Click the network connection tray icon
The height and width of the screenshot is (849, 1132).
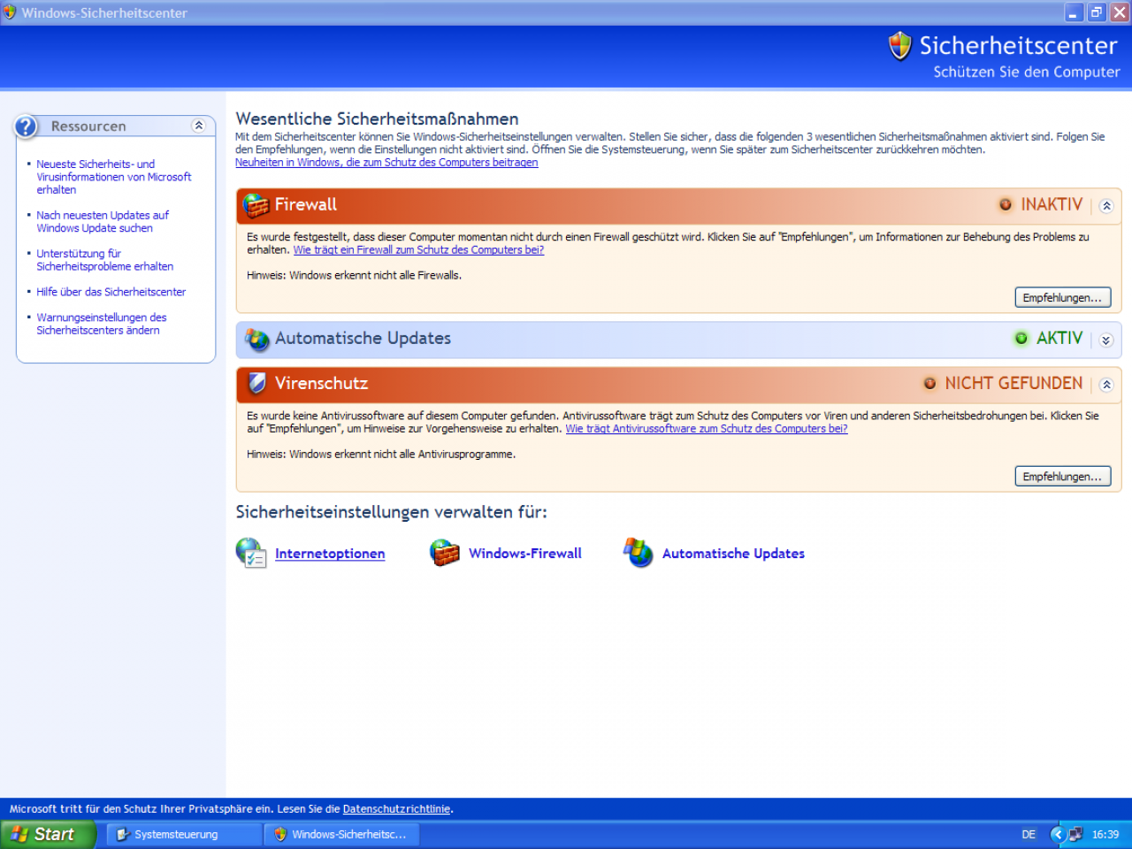tap(1075, 834)
